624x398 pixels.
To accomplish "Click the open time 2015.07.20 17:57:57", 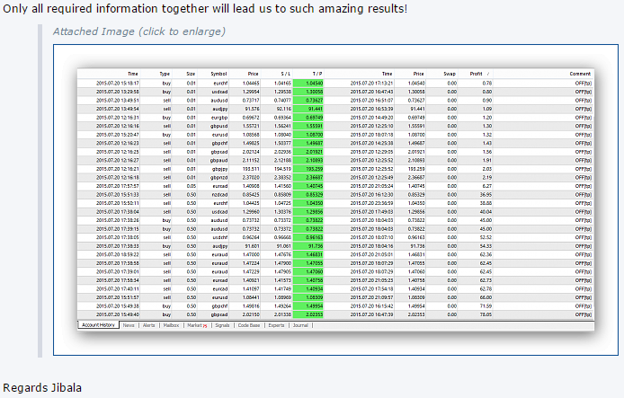I will [118, 186].
